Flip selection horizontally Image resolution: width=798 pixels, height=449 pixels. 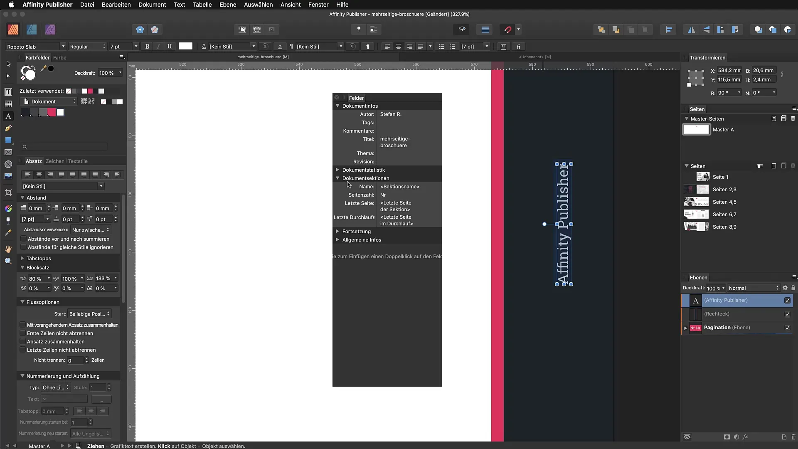(x=692, y=30)
